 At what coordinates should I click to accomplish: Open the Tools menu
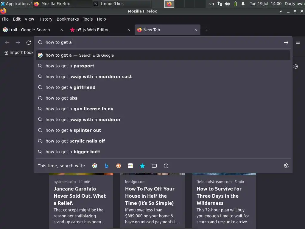[88, 19]
